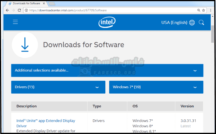Open the Windows 7* (59) OS dropdown
Screen dimensions: 216x134
tap(156, 87)
